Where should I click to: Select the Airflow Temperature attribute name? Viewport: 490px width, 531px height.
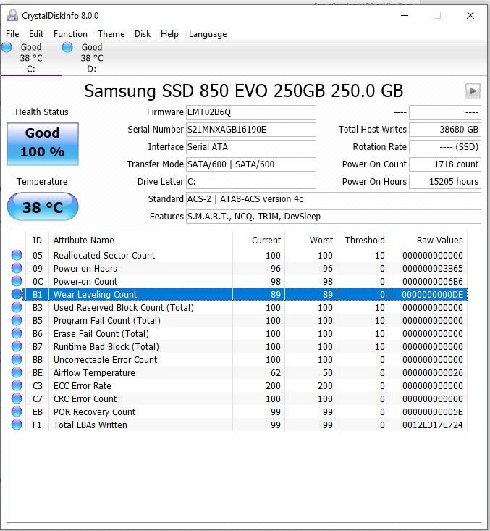click(94, 373)
